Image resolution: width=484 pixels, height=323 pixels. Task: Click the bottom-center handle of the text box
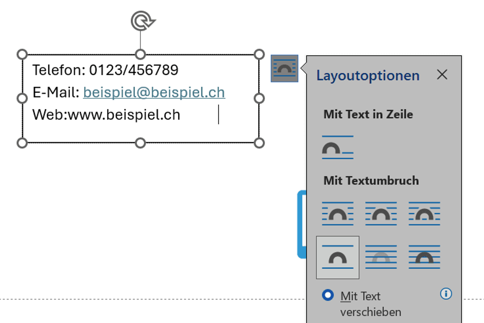140,143
